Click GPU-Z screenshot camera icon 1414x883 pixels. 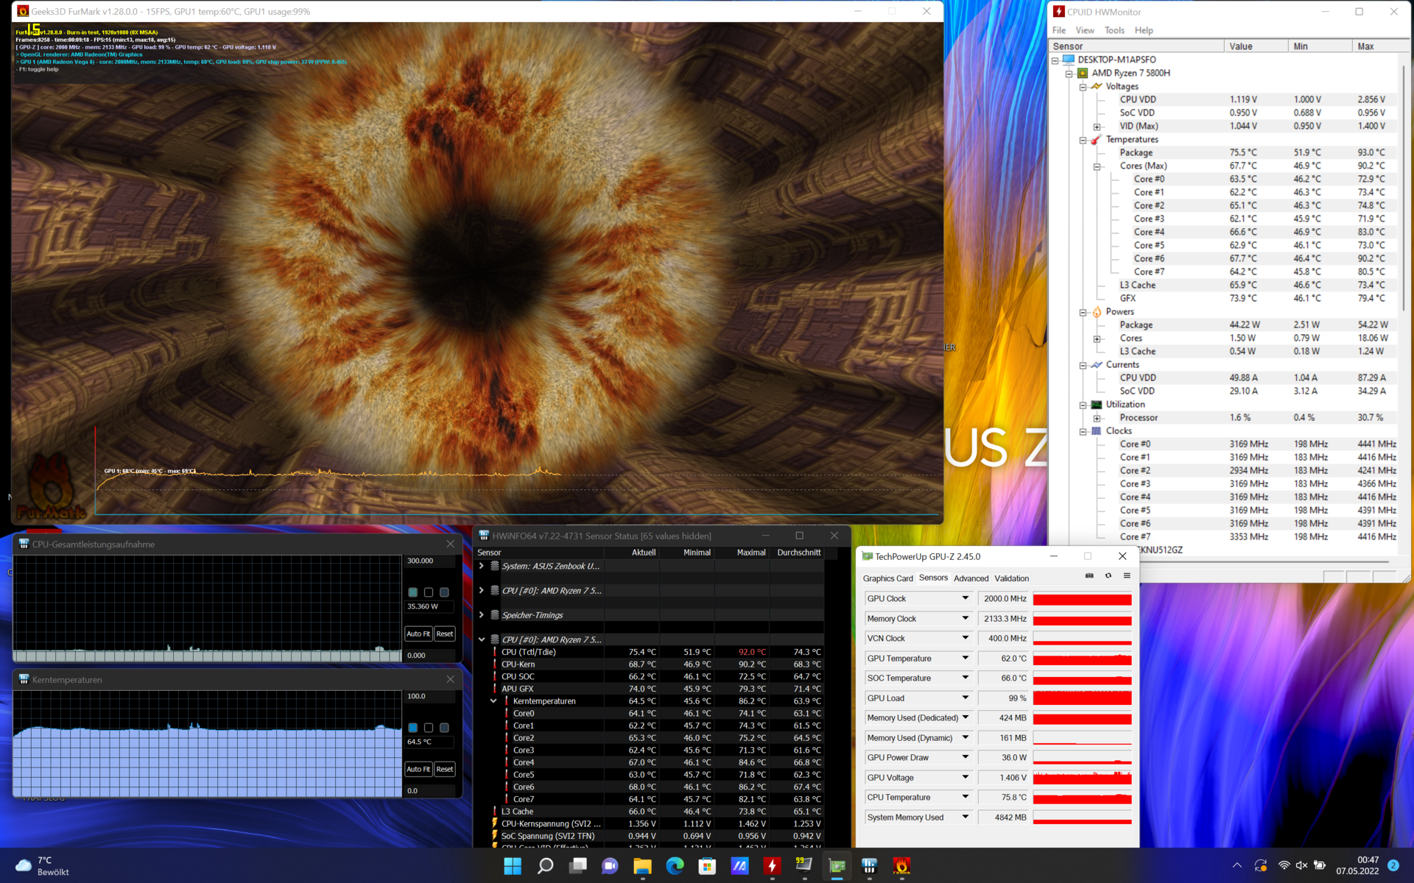click(1089, 576)
